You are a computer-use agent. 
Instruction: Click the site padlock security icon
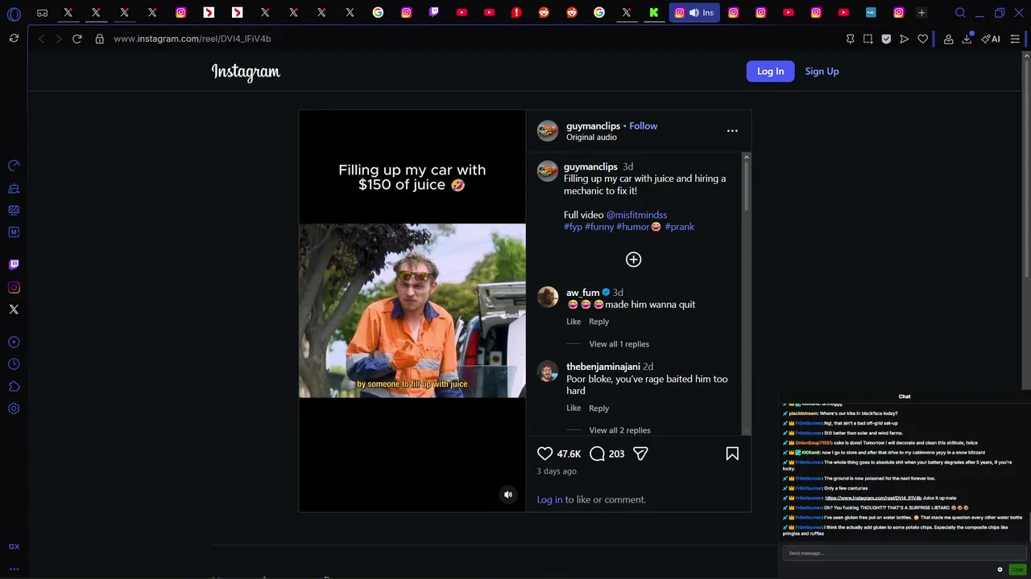point(100,39)
